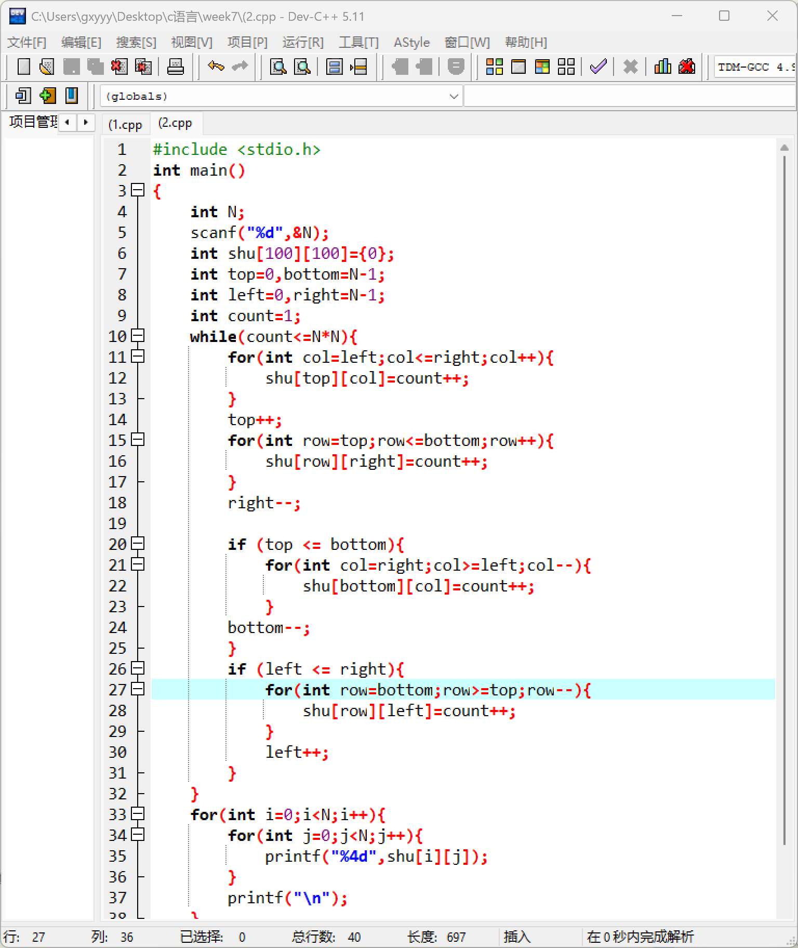
Task: Open the 帮助[H] menu
Action: (x=526, y=42)
